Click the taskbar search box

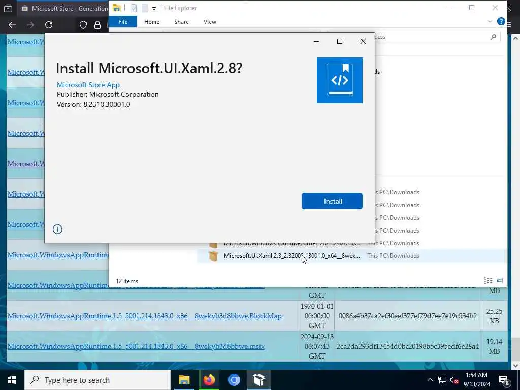[x=97, y=380]
